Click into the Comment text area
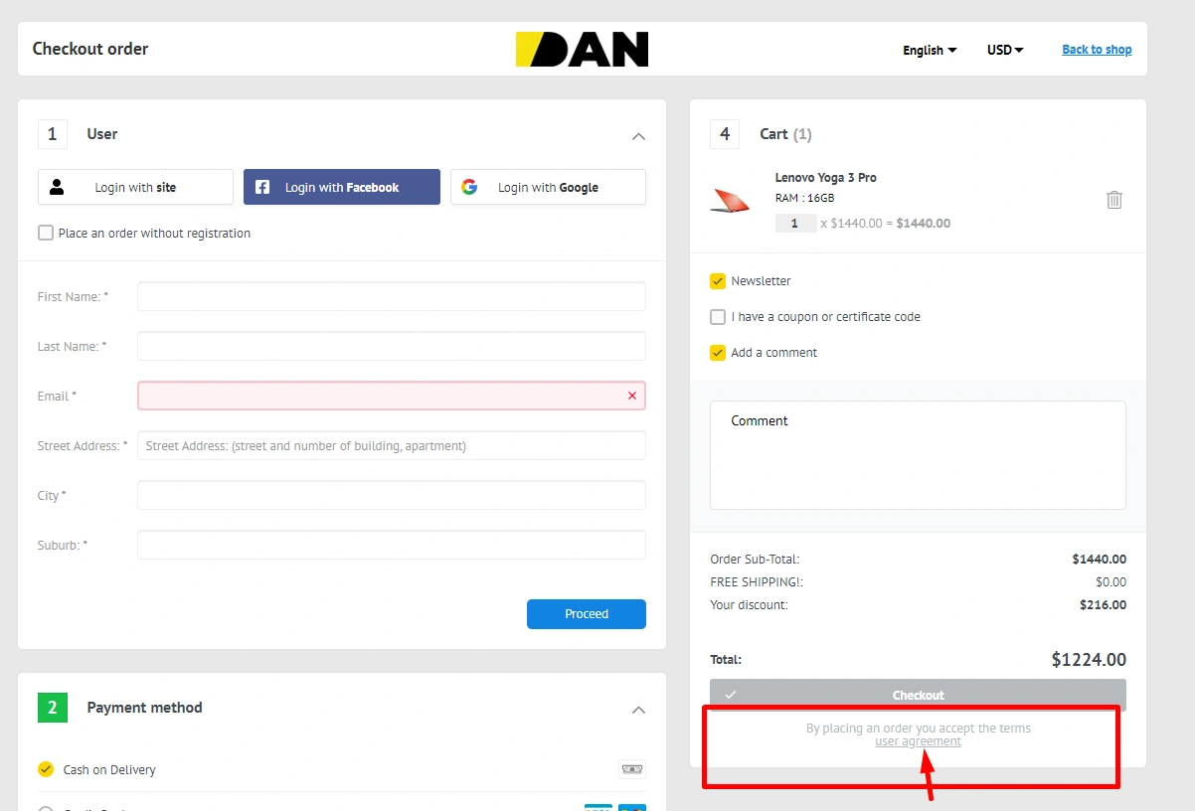Viewport: 1195px width, 811px height. [x=917, y=462]
